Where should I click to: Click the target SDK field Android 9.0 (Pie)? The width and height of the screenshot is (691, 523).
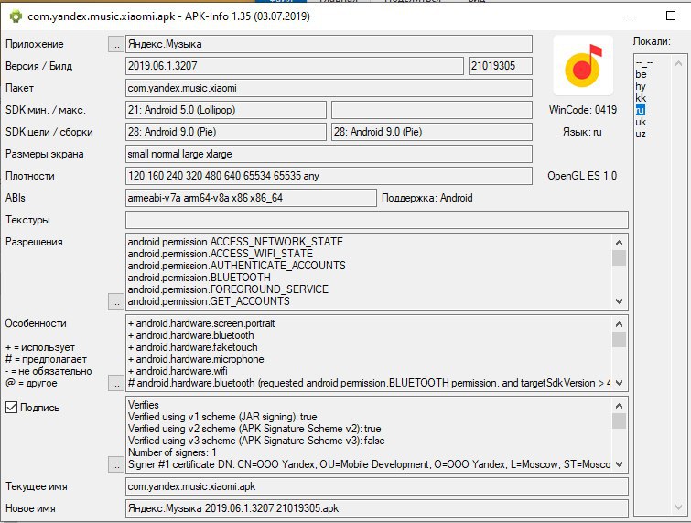(x=226, y=132)
